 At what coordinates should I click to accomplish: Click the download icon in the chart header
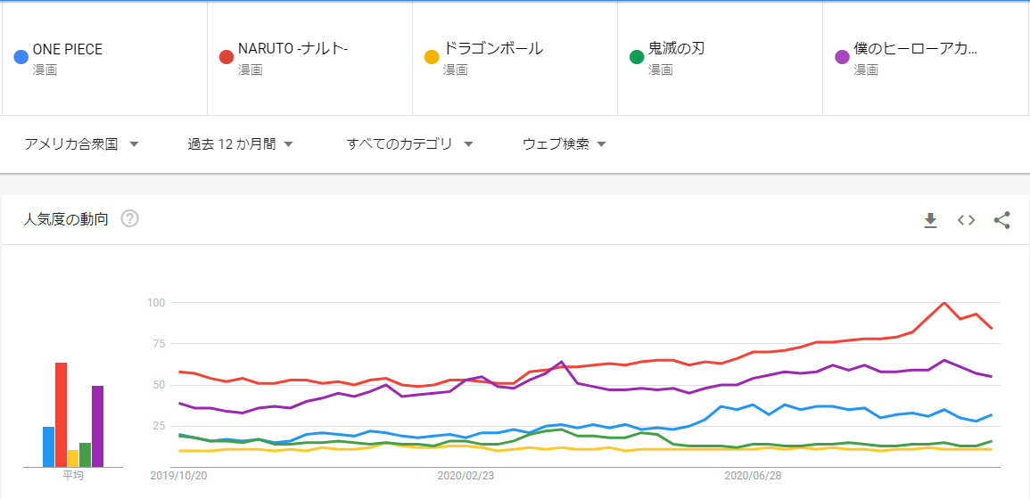pos(930,220)
